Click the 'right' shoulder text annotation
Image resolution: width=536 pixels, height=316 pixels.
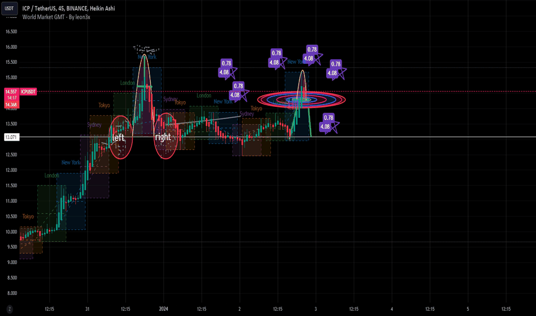(x=163, y=137)
